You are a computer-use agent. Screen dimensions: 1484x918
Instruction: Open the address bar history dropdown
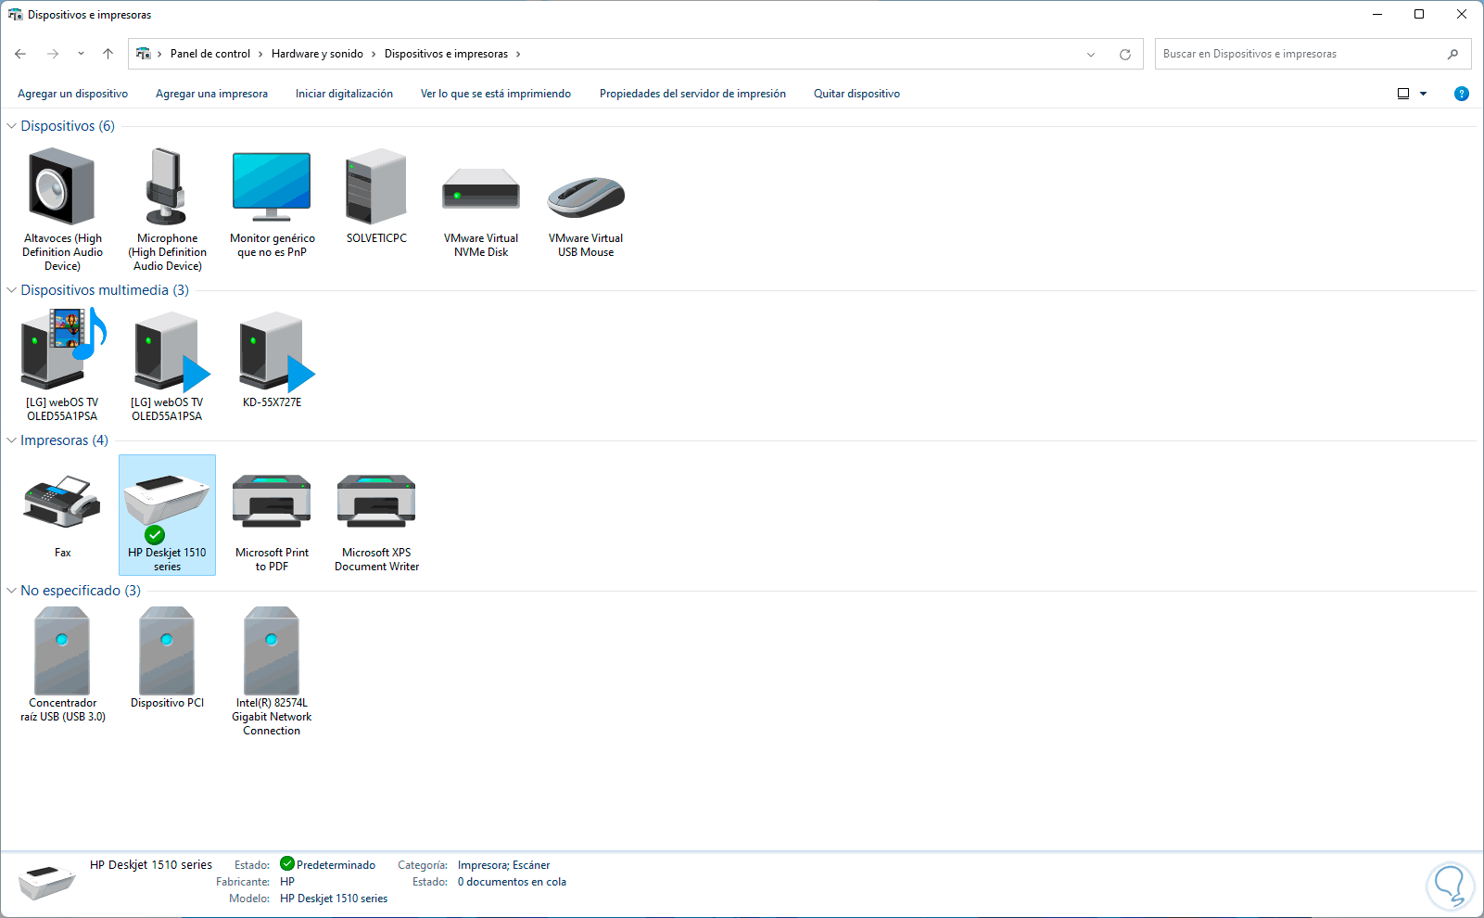tap(1091, 54)
